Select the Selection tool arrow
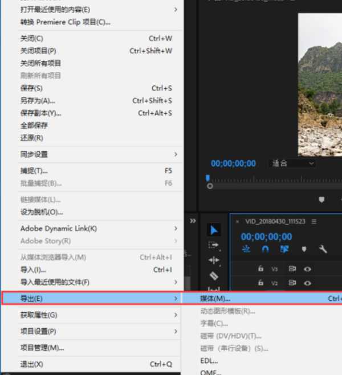The image size is (342, 375). [x=214, y=230]
